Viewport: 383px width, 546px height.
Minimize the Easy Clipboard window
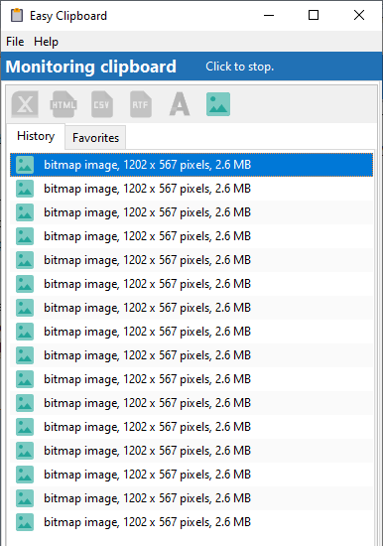pyautogui.click(x=269, y=15)
